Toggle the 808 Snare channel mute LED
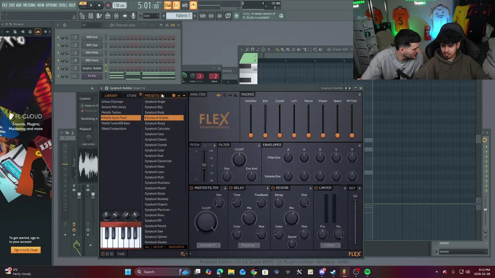 [58, 61]
